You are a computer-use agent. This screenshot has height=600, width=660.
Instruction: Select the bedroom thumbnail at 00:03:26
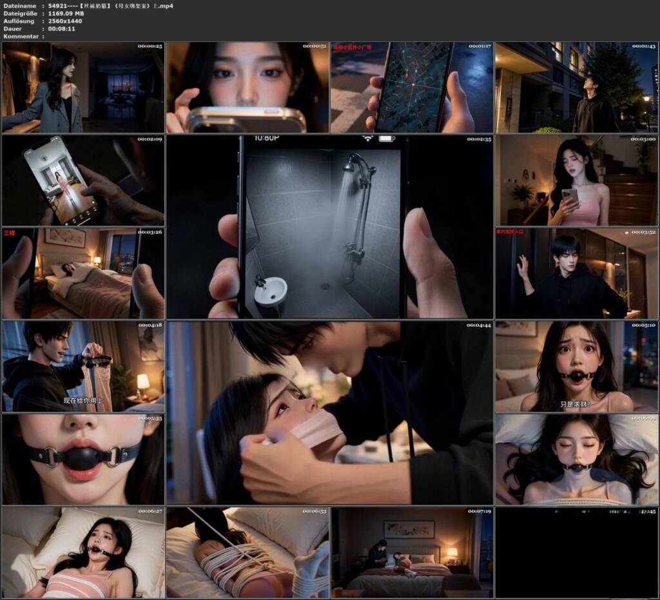(x=83, y=273)
